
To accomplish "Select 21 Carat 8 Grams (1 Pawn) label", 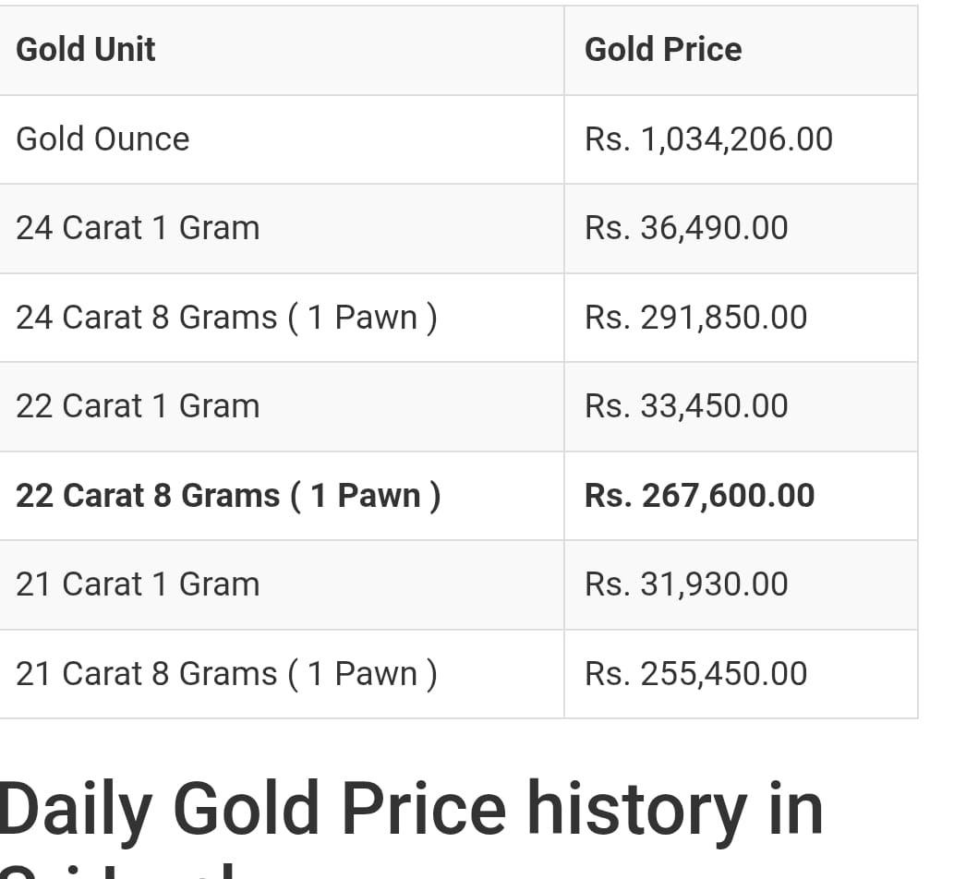I will [x=226, y=674].
